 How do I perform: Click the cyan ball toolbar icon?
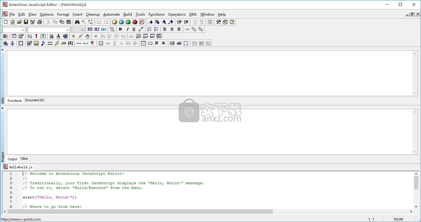[x=121, y=22]
